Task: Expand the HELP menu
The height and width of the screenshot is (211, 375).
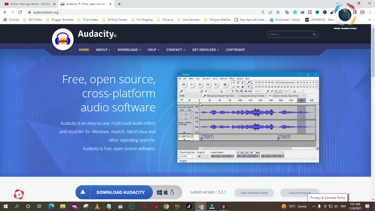Action: click(x=154, y=50)
